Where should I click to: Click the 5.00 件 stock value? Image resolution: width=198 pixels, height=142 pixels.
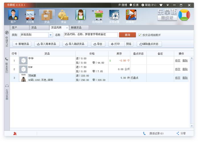[x=125, y=78]
